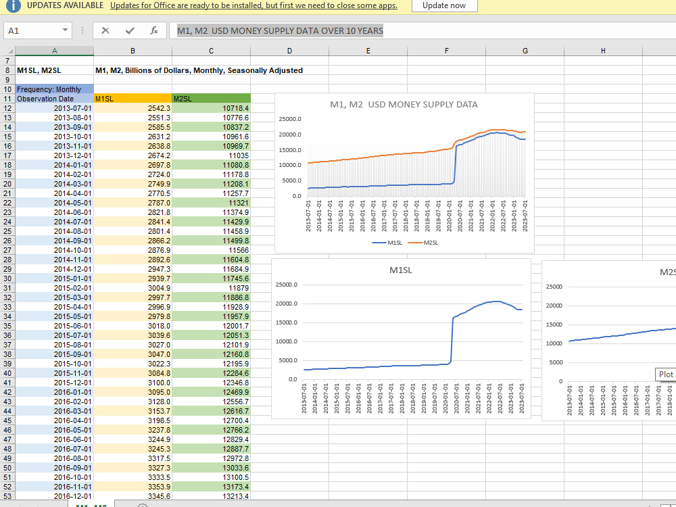Select date cell 2015-01-01

point(54,279)
